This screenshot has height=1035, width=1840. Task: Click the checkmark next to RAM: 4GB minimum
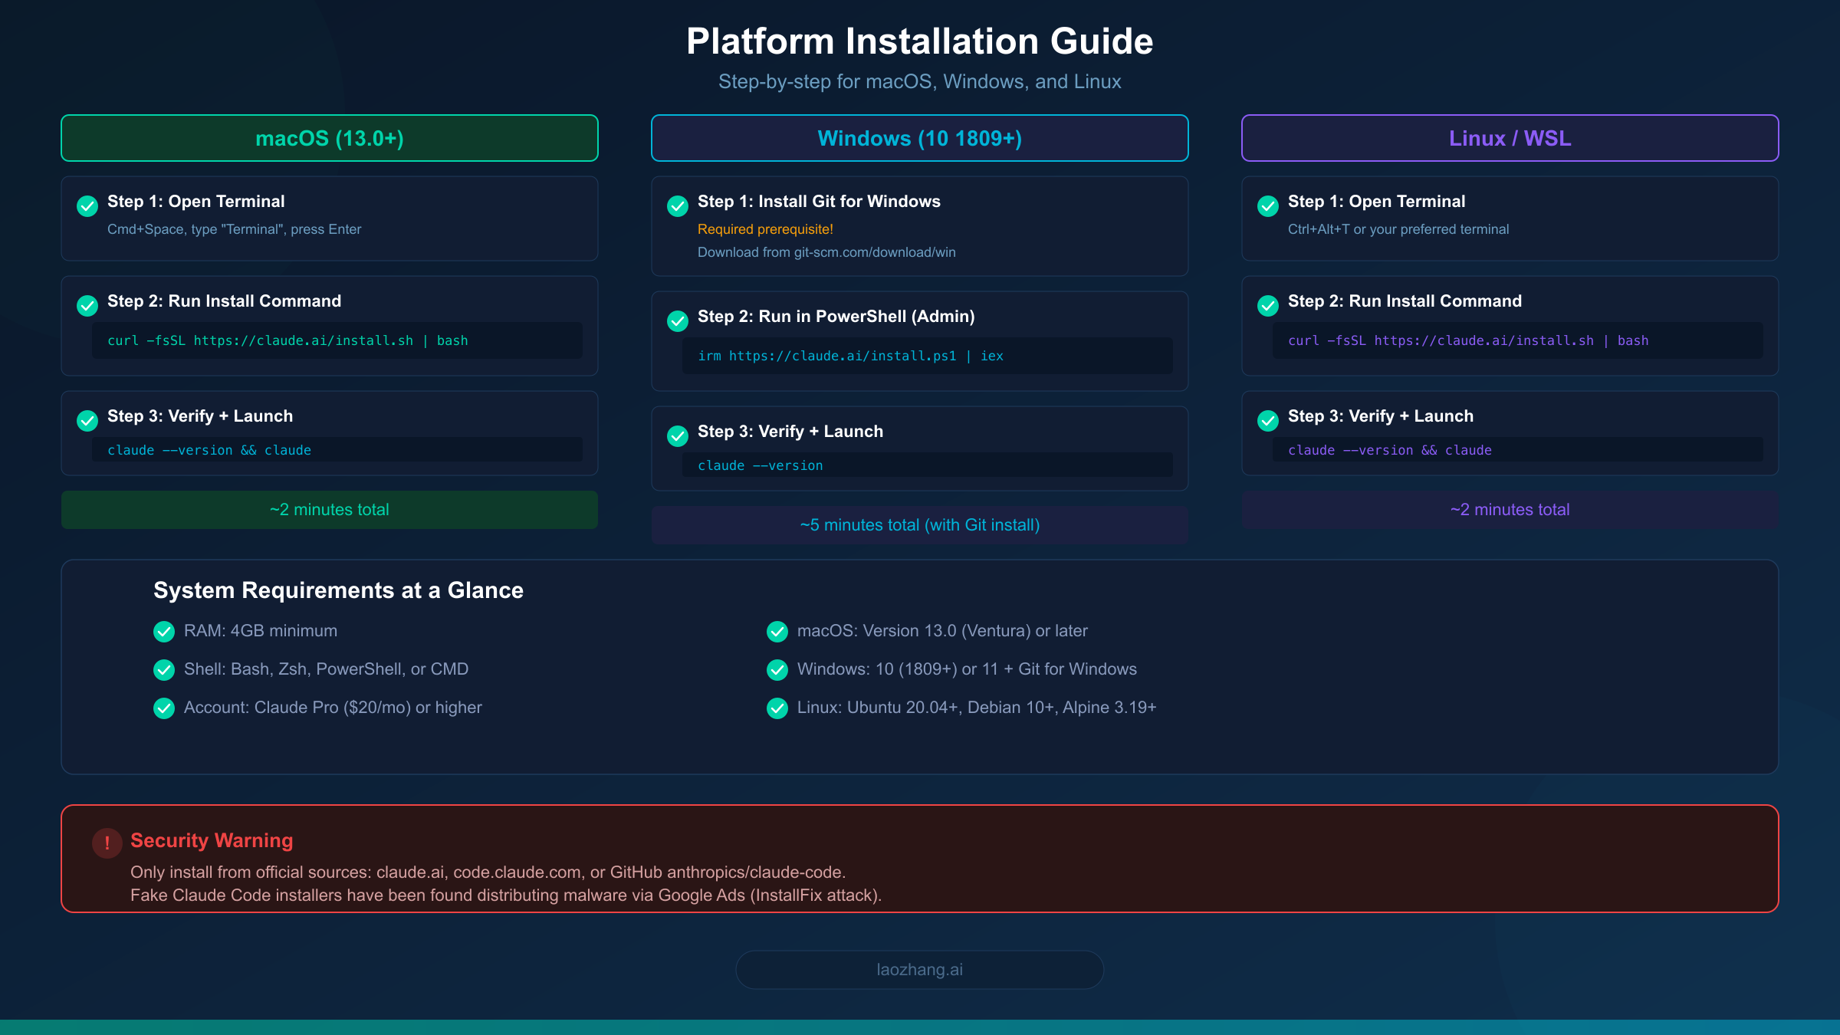[163, 631]
